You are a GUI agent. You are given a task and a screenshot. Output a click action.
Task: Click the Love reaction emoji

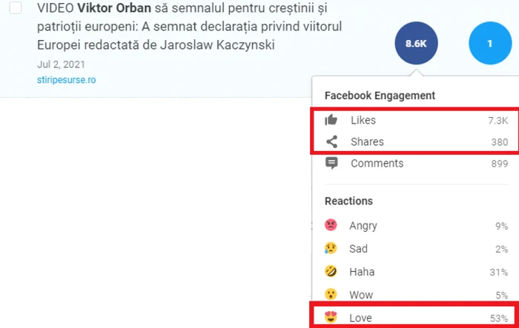pyautogui.click(x=331, y=317)
